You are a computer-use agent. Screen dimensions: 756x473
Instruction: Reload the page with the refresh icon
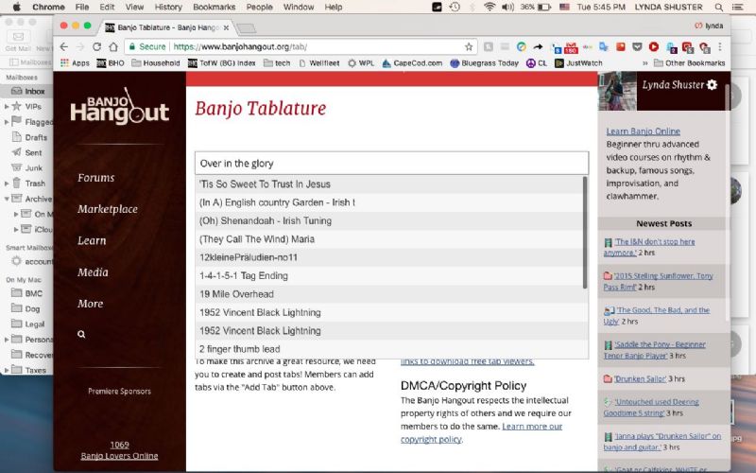click(x=97, y=46)
